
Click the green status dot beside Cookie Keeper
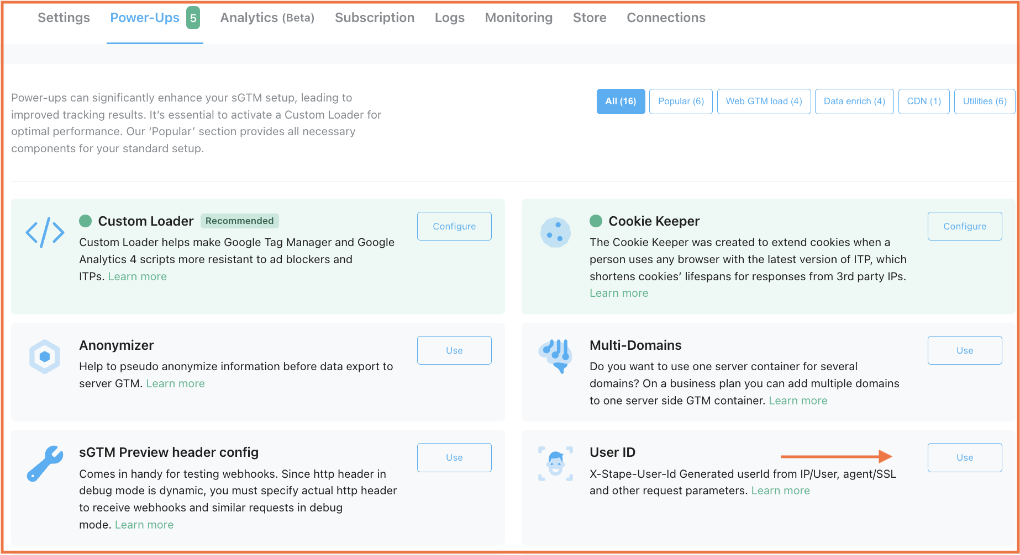pyautogui.click(x=596, y=221)
